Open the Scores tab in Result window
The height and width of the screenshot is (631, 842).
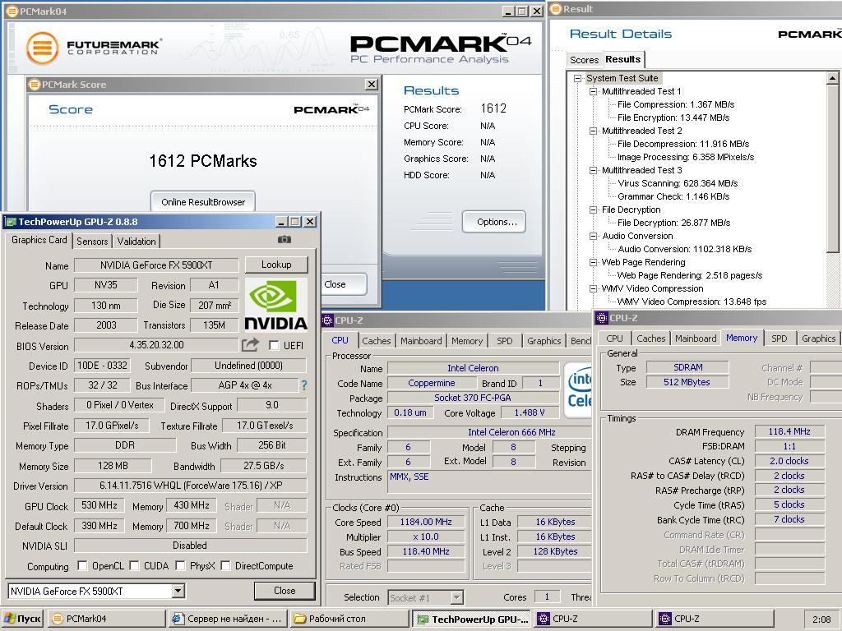tap(585, 59)
